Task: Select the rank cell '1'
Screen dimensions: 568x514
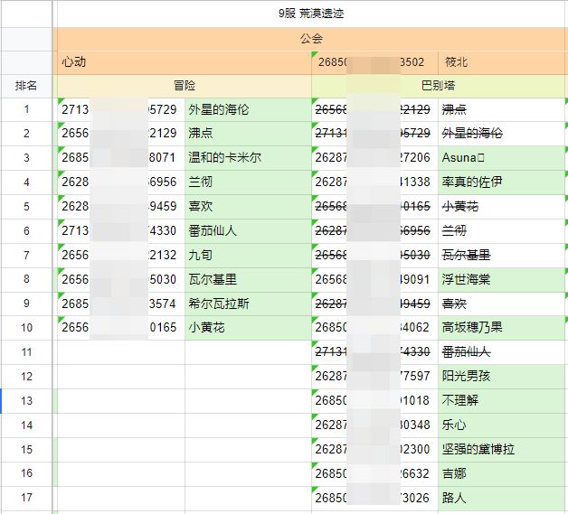Action: coord(26,109)
